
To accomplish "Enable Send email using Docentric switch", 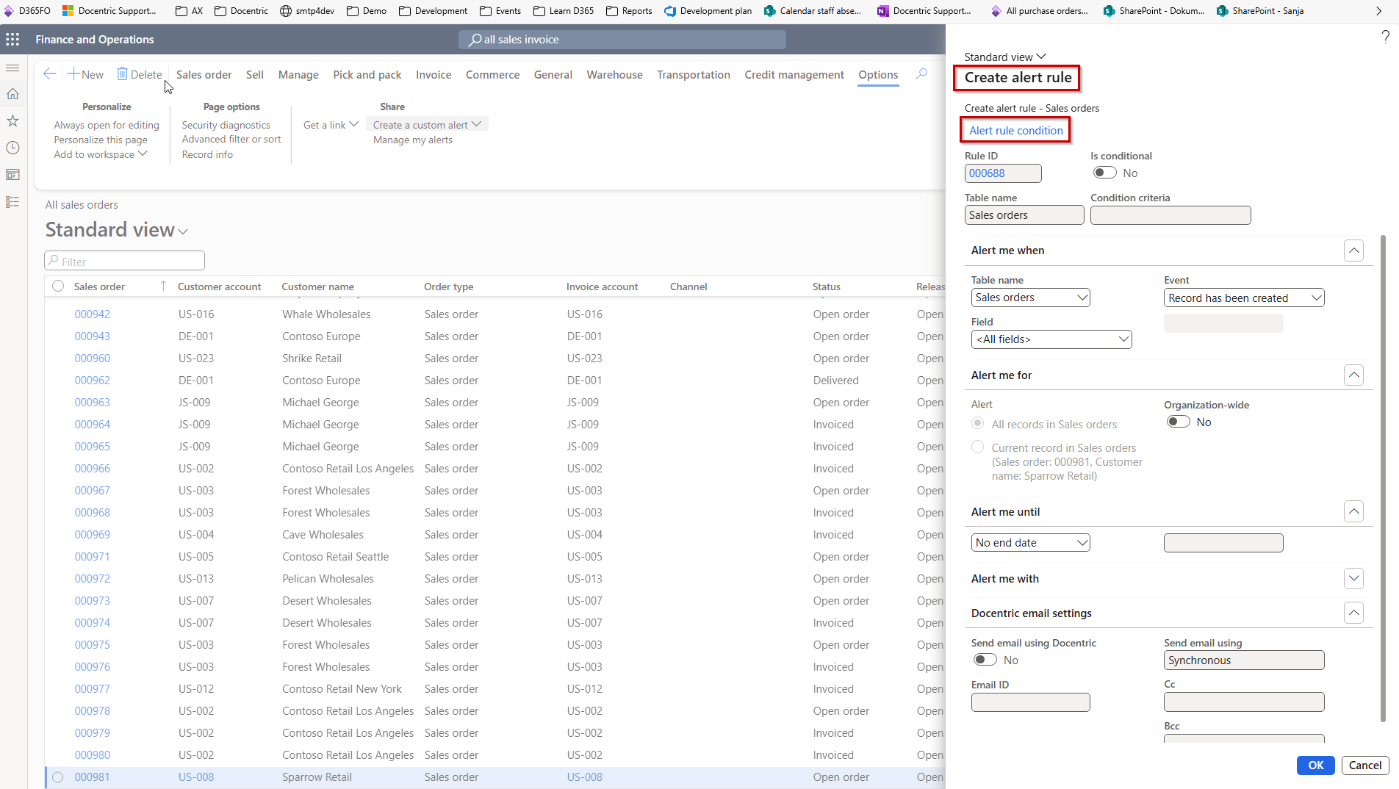I will coord(985,660).
